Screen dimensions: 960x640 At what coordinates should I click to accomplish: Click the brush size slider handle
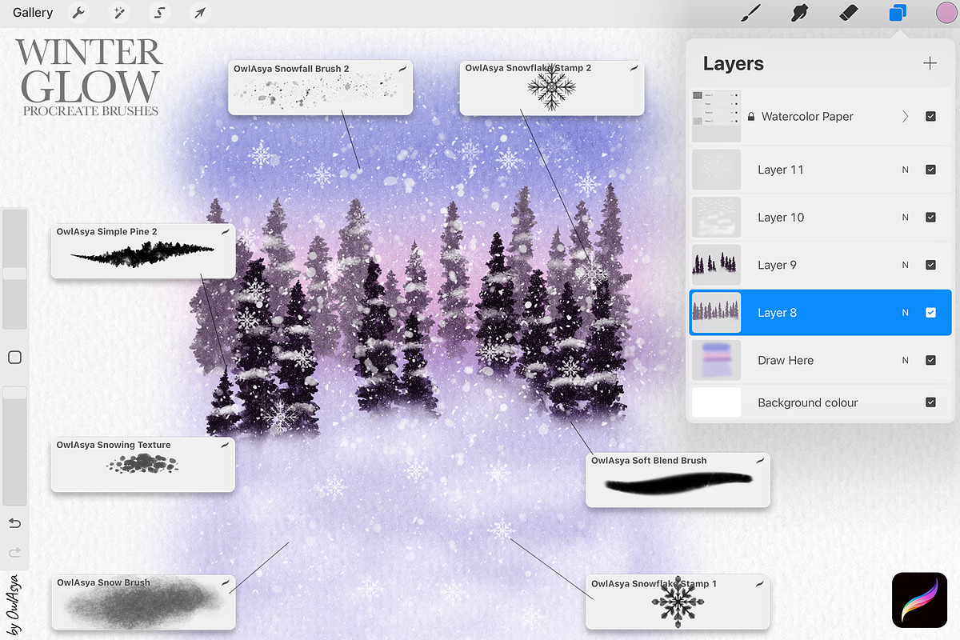tap(14, 274)
